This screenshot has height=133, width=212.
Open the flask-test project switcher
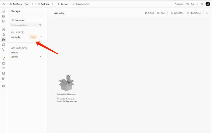click(52, 4)
